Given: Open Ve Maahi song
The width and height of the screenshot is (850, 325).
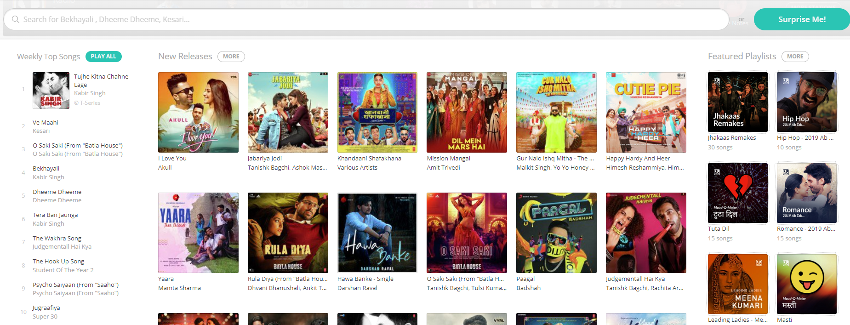Looking at the screenshot, I should point(46,122).
